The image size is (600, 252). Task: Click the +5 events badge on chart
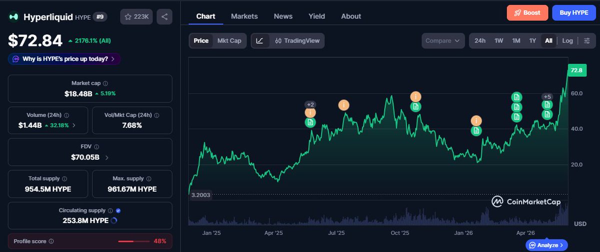point(547,97)
